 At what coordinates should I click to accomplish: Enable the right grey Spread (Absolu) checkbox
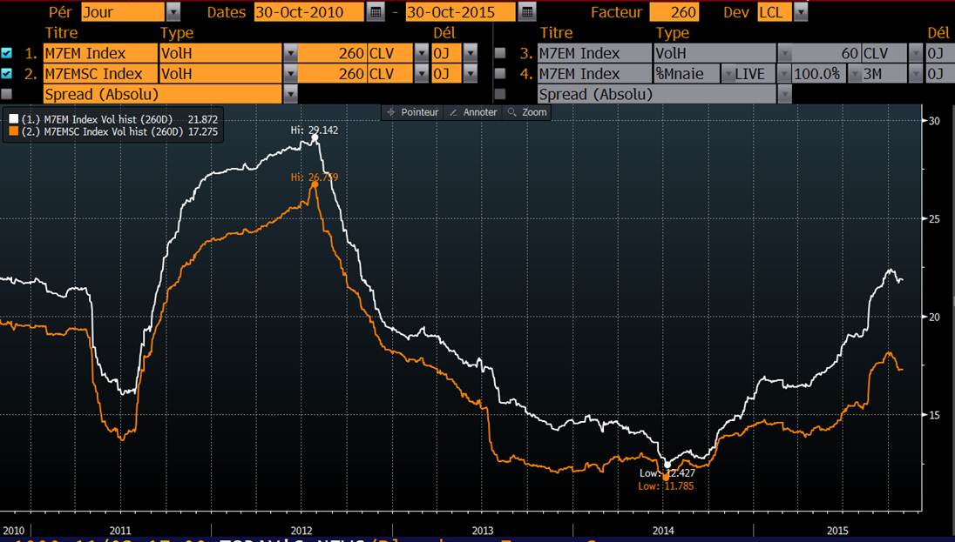tap(500, 94)
